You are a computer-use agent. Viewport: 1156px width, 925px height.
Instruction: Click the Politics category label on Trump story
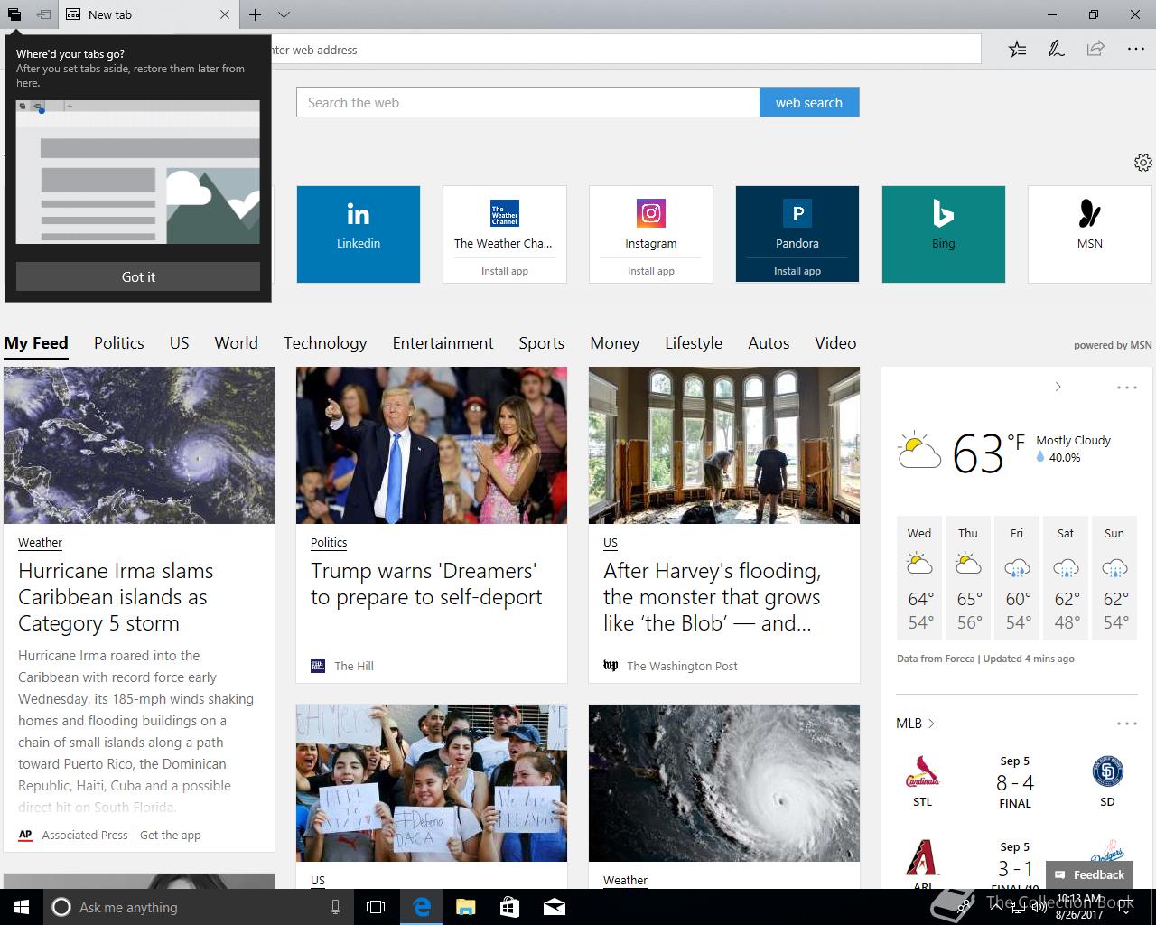329,543
